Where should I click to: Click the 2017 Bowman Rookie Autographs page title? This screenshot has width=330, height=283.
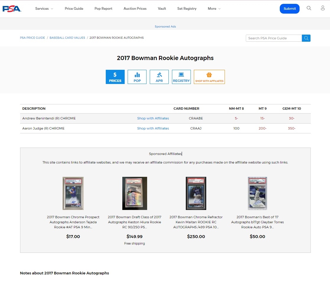pyautogui.click(x=165, y=58)
